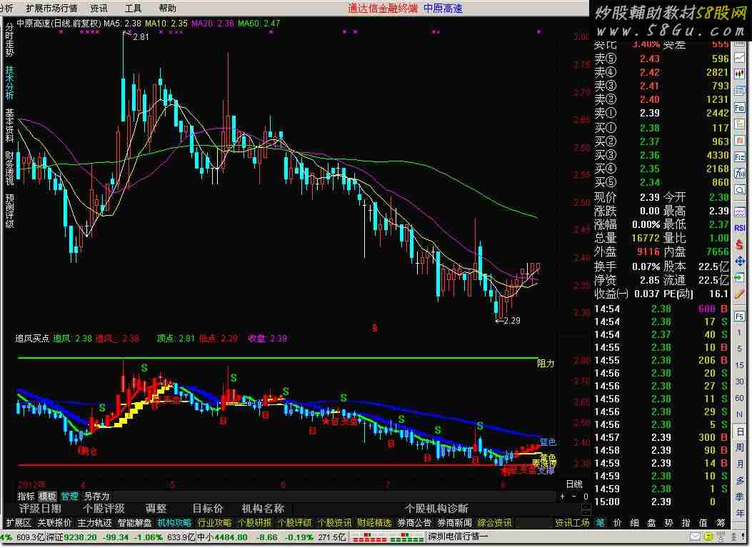This screenshot has width=752, height=548.
Task: Select the 技术分析 vertical tab
Action: (x=9, y=82)
